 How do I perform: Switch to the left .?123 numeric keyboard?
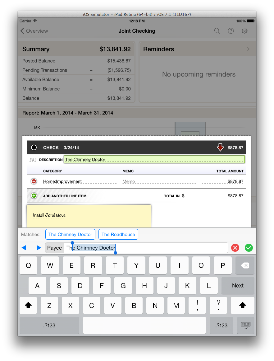[x=49, y=325]
